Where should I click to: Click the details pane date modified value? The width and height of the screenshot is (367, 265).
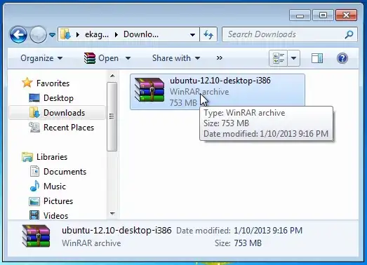point(268,231)
